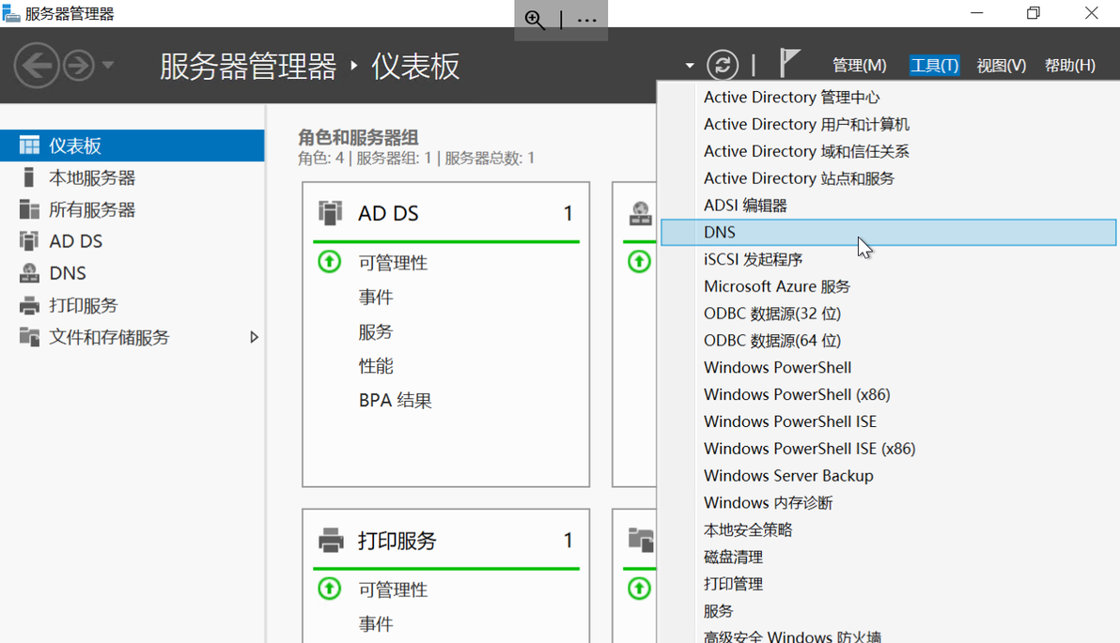Expand the 文件和存储服务 submenu arrow

(254, 337)
